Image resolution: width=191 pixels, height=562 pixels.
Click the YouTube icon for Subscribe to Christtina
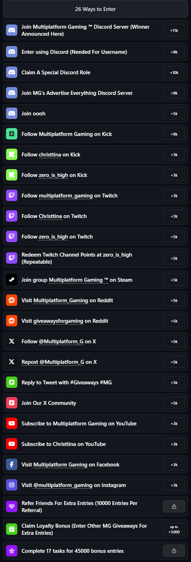click(x=12, y=444)
